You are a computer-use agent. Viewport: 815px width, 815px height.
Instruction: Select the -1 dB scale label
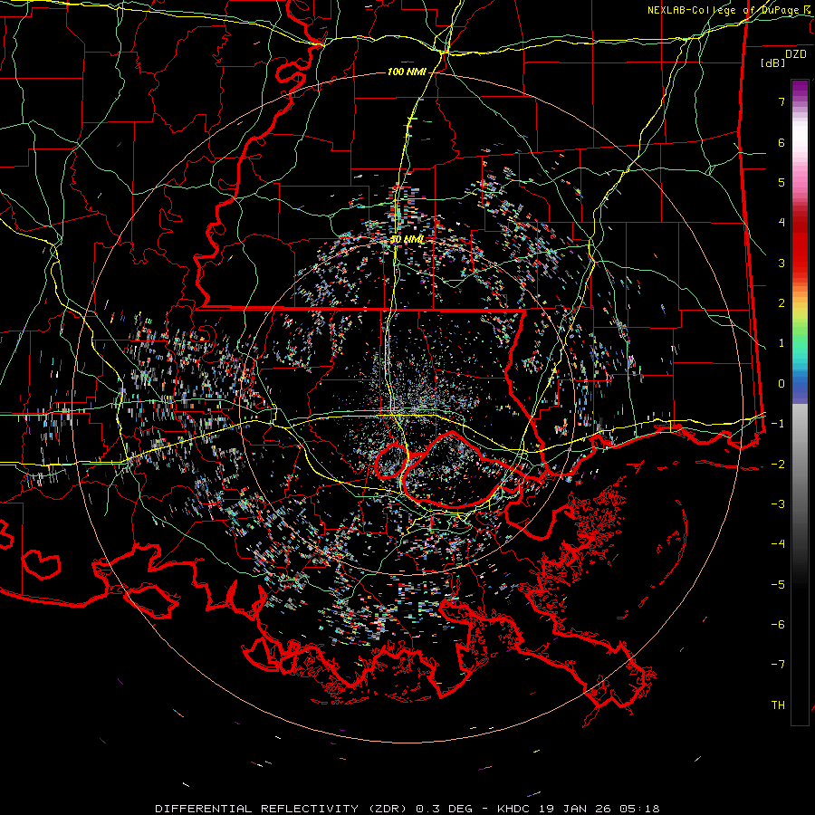778,424
